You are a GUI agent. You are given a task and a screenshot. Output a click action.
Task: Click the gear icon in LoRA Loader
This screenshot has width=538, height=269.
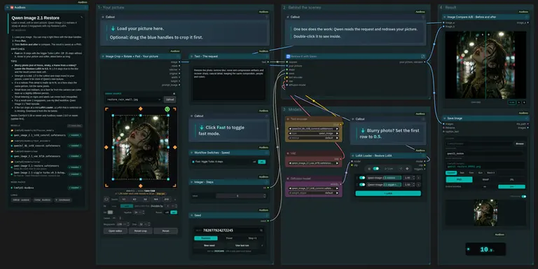click(407, 168)
